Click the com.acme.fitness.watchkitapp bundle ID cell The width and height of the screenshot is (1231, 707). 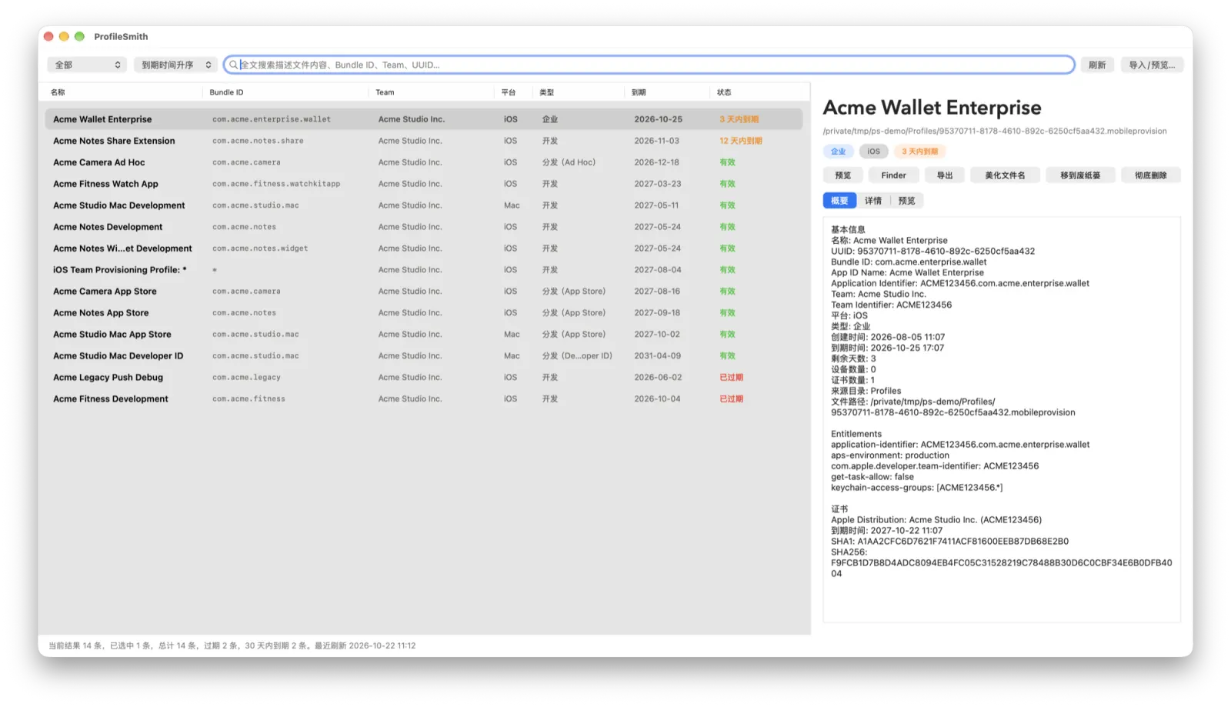pyautogui.click(x=276, y=184)
